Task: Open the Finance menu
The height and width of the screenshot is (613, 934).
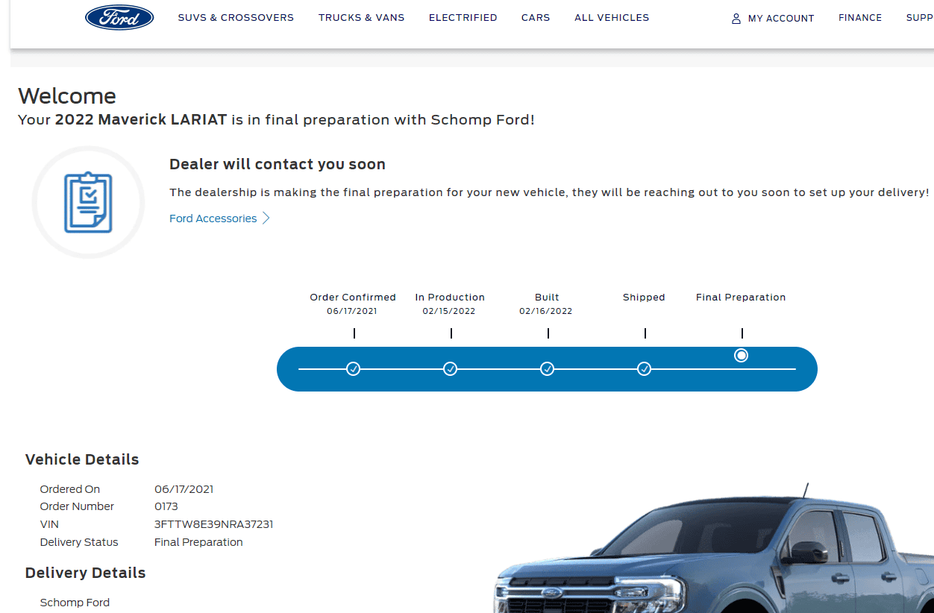Action: click(x=860, y=18)
